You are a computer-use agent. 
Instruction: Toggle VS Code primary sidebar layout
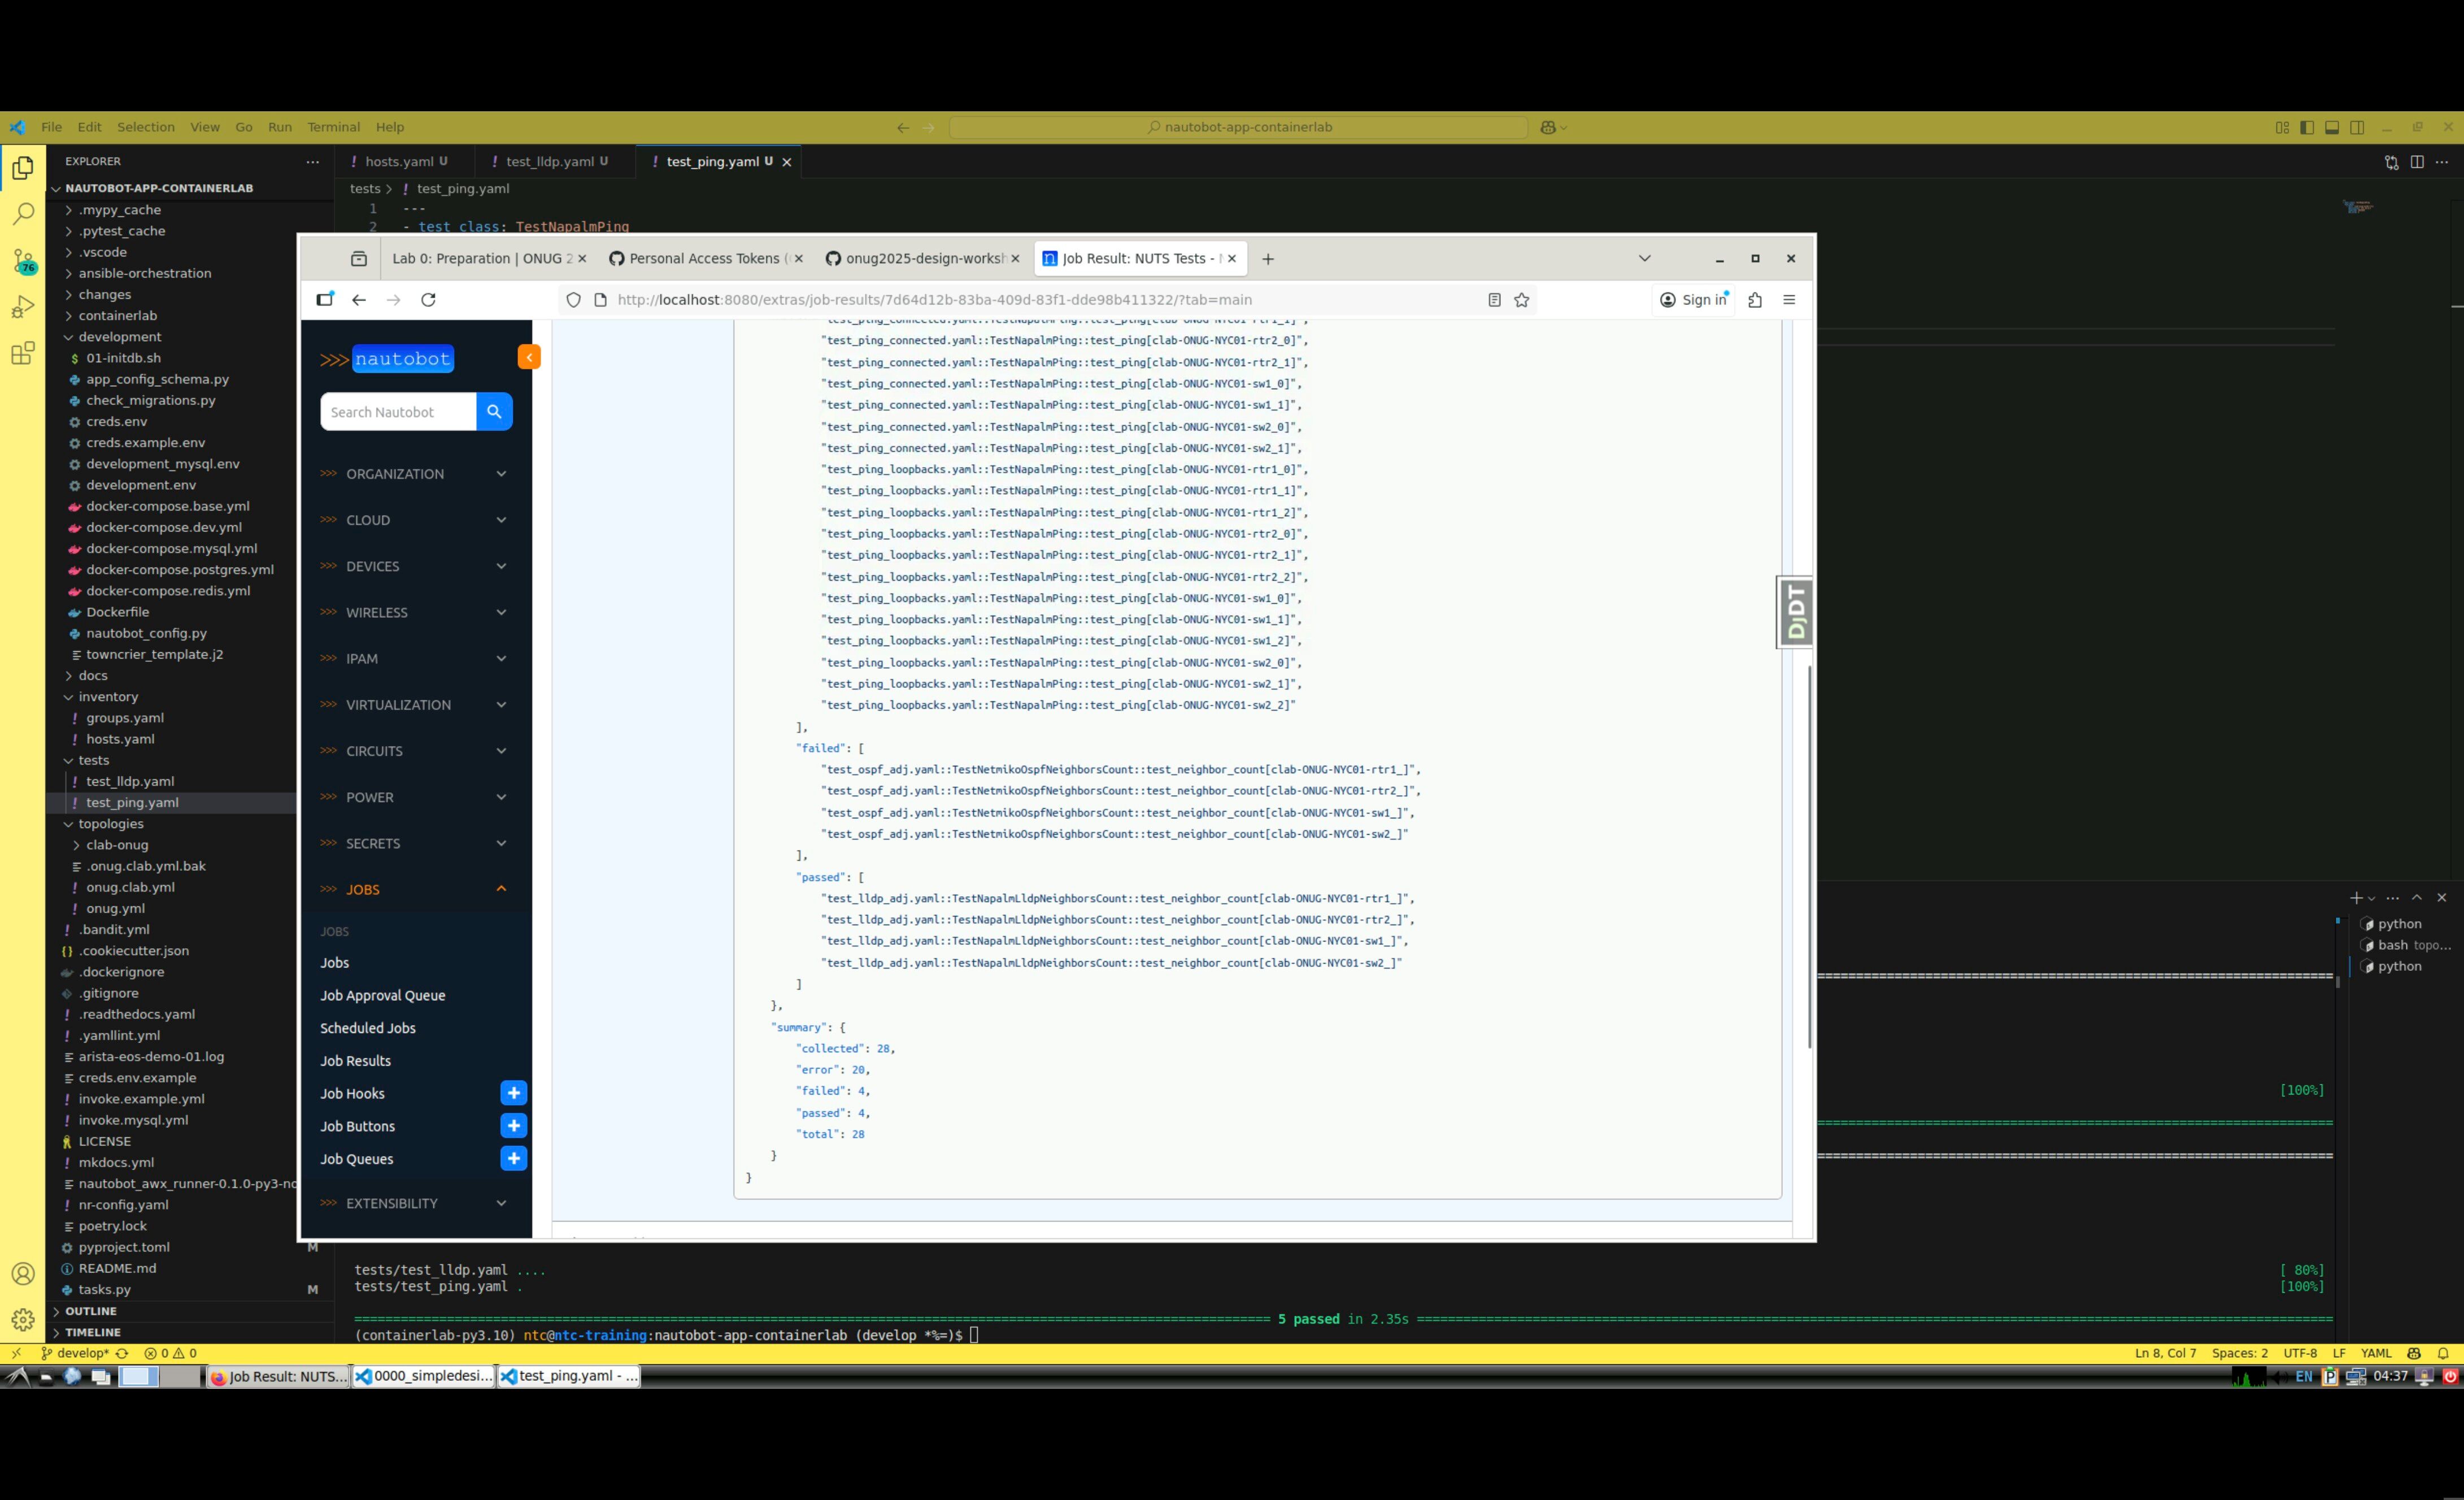(2307, 127)
